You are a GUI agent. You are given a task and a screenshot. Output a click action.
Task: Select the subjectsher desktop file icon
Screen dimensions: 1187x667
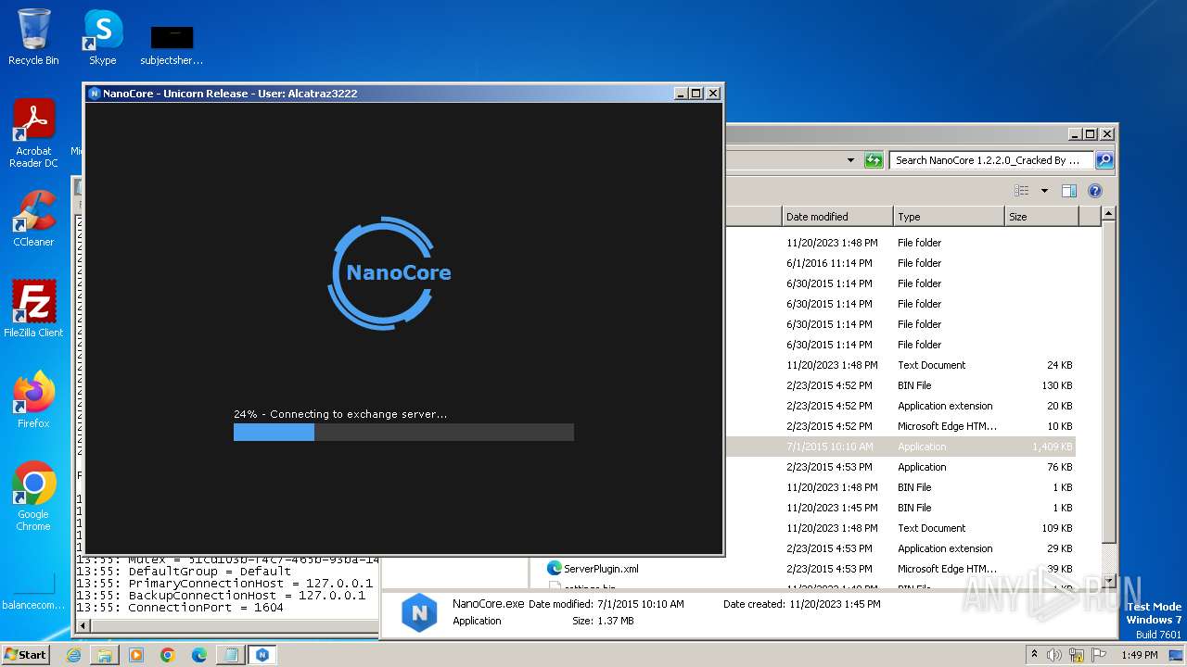(172, 44)
